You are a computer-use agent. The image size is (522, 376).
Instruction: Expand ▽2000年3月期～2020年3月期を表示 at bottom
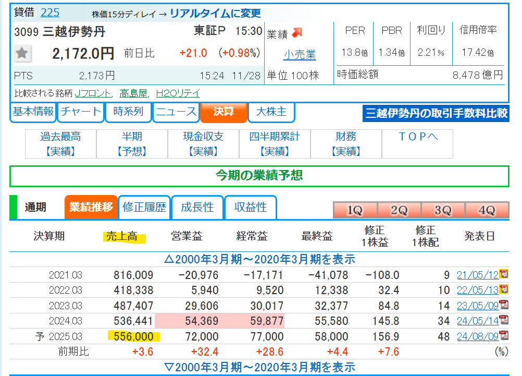259,367
